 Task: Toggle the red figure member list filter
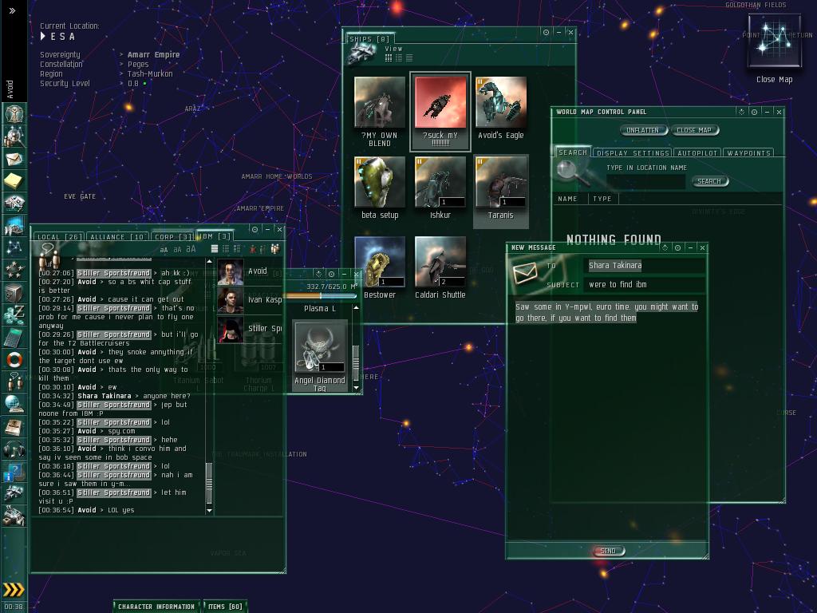point(253,249)
